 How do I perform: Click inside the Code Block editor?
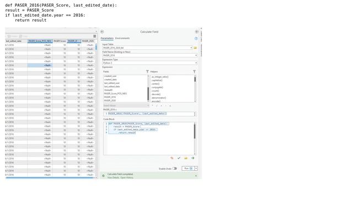pos(149,138)
